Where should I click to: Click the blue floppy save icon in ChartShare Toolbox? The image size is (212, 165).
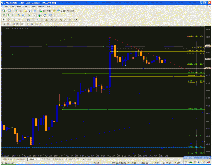[199, 162]
